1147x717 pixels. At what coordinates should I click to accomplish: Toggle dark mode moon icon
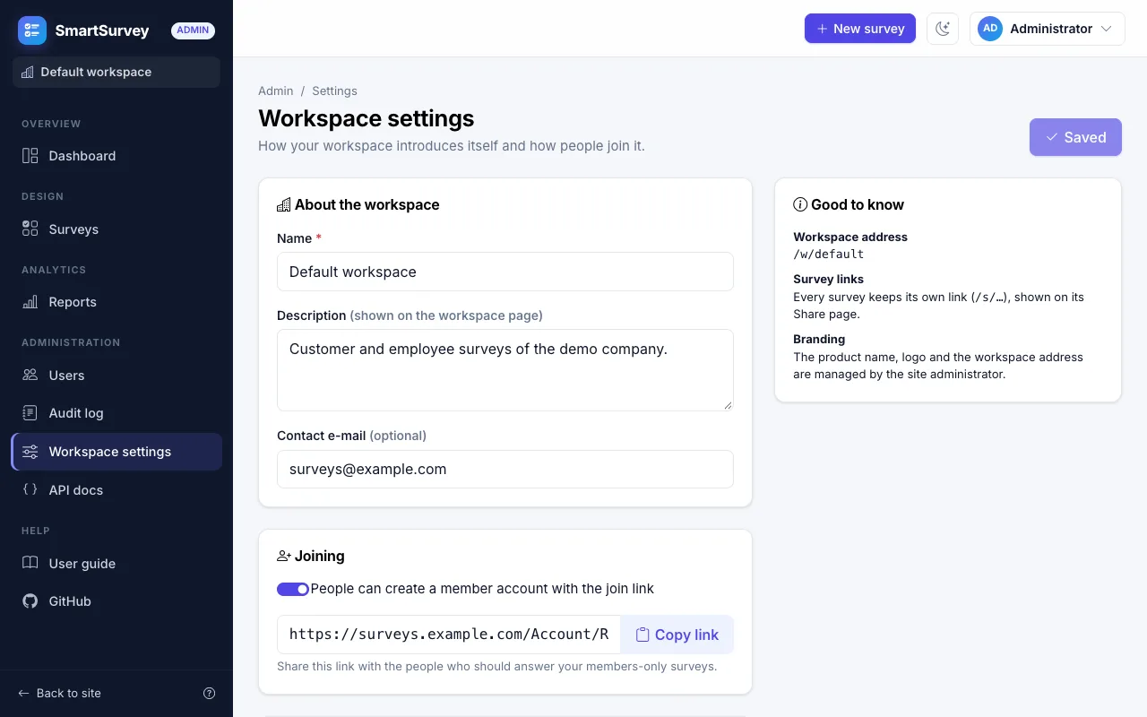pos(943,29)
